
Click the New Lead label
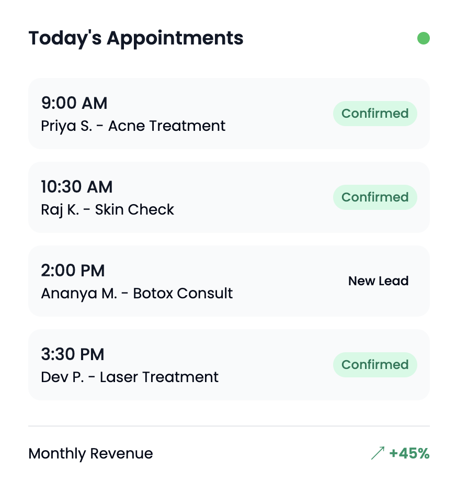tap(378, 281)
